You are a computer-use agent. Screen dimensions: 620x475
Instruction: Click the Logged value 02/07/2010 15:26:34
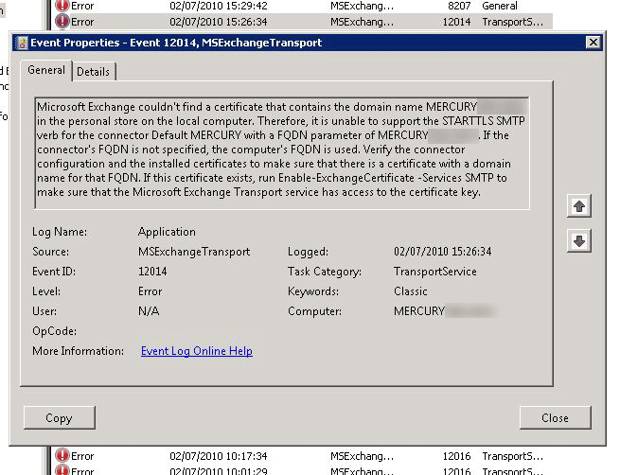coord(442,252)
